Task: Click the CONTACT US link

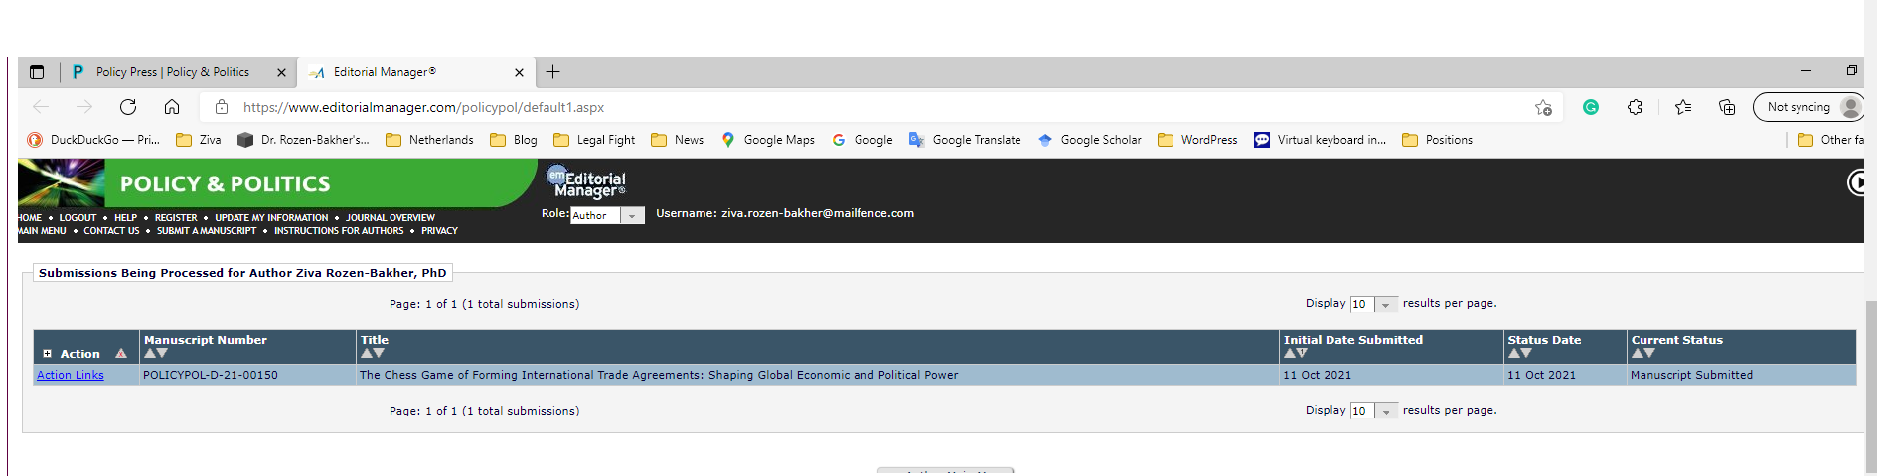Action: tap(111, 231)
